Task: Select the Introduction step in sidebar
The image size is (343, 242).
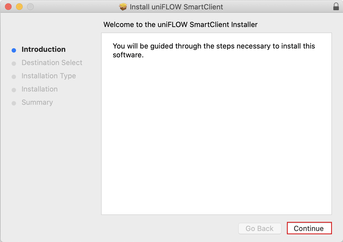Action: point(44,49)
